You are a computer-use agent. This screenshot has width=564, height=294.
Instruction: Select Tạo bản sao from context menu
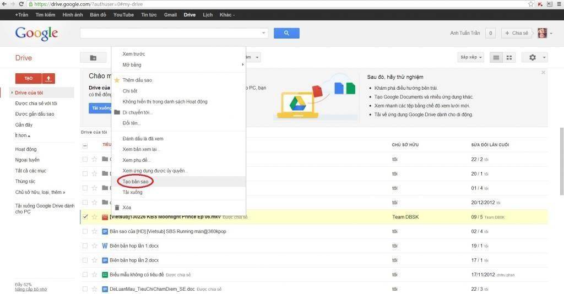pyautogui.click(x=135, y=182)
